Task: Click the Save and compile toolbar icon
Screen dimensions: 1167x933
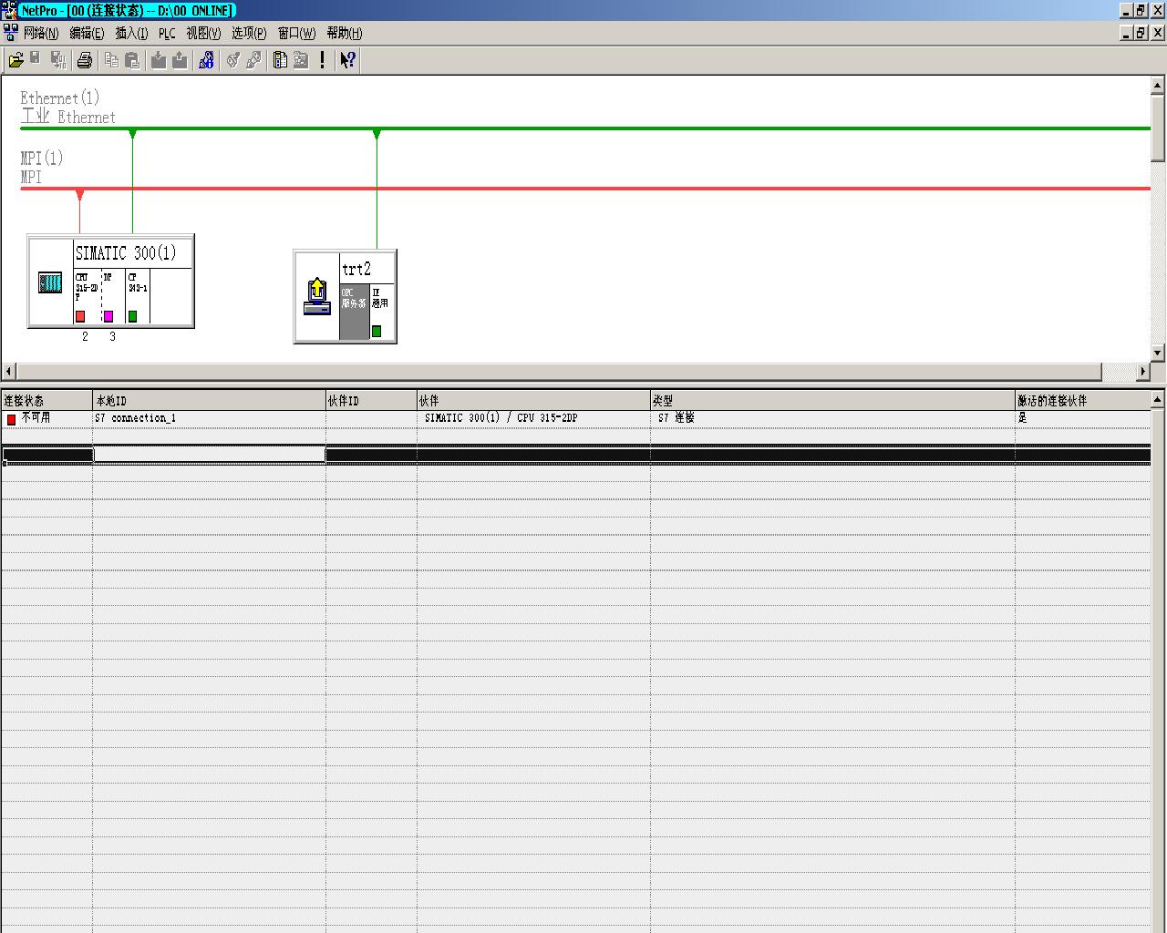Action: pos(58,60)
